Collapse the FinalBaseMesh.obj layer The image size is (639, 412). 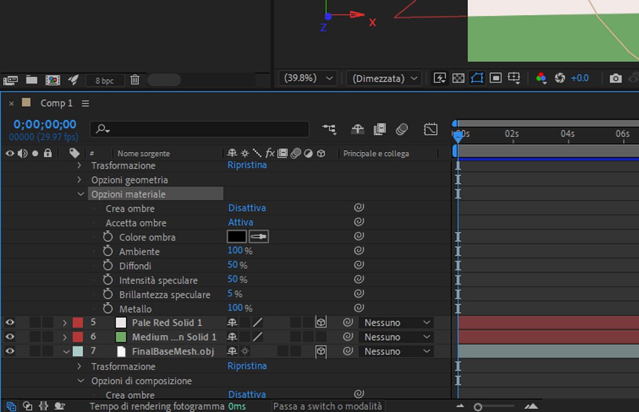click(x=66, y=351)
